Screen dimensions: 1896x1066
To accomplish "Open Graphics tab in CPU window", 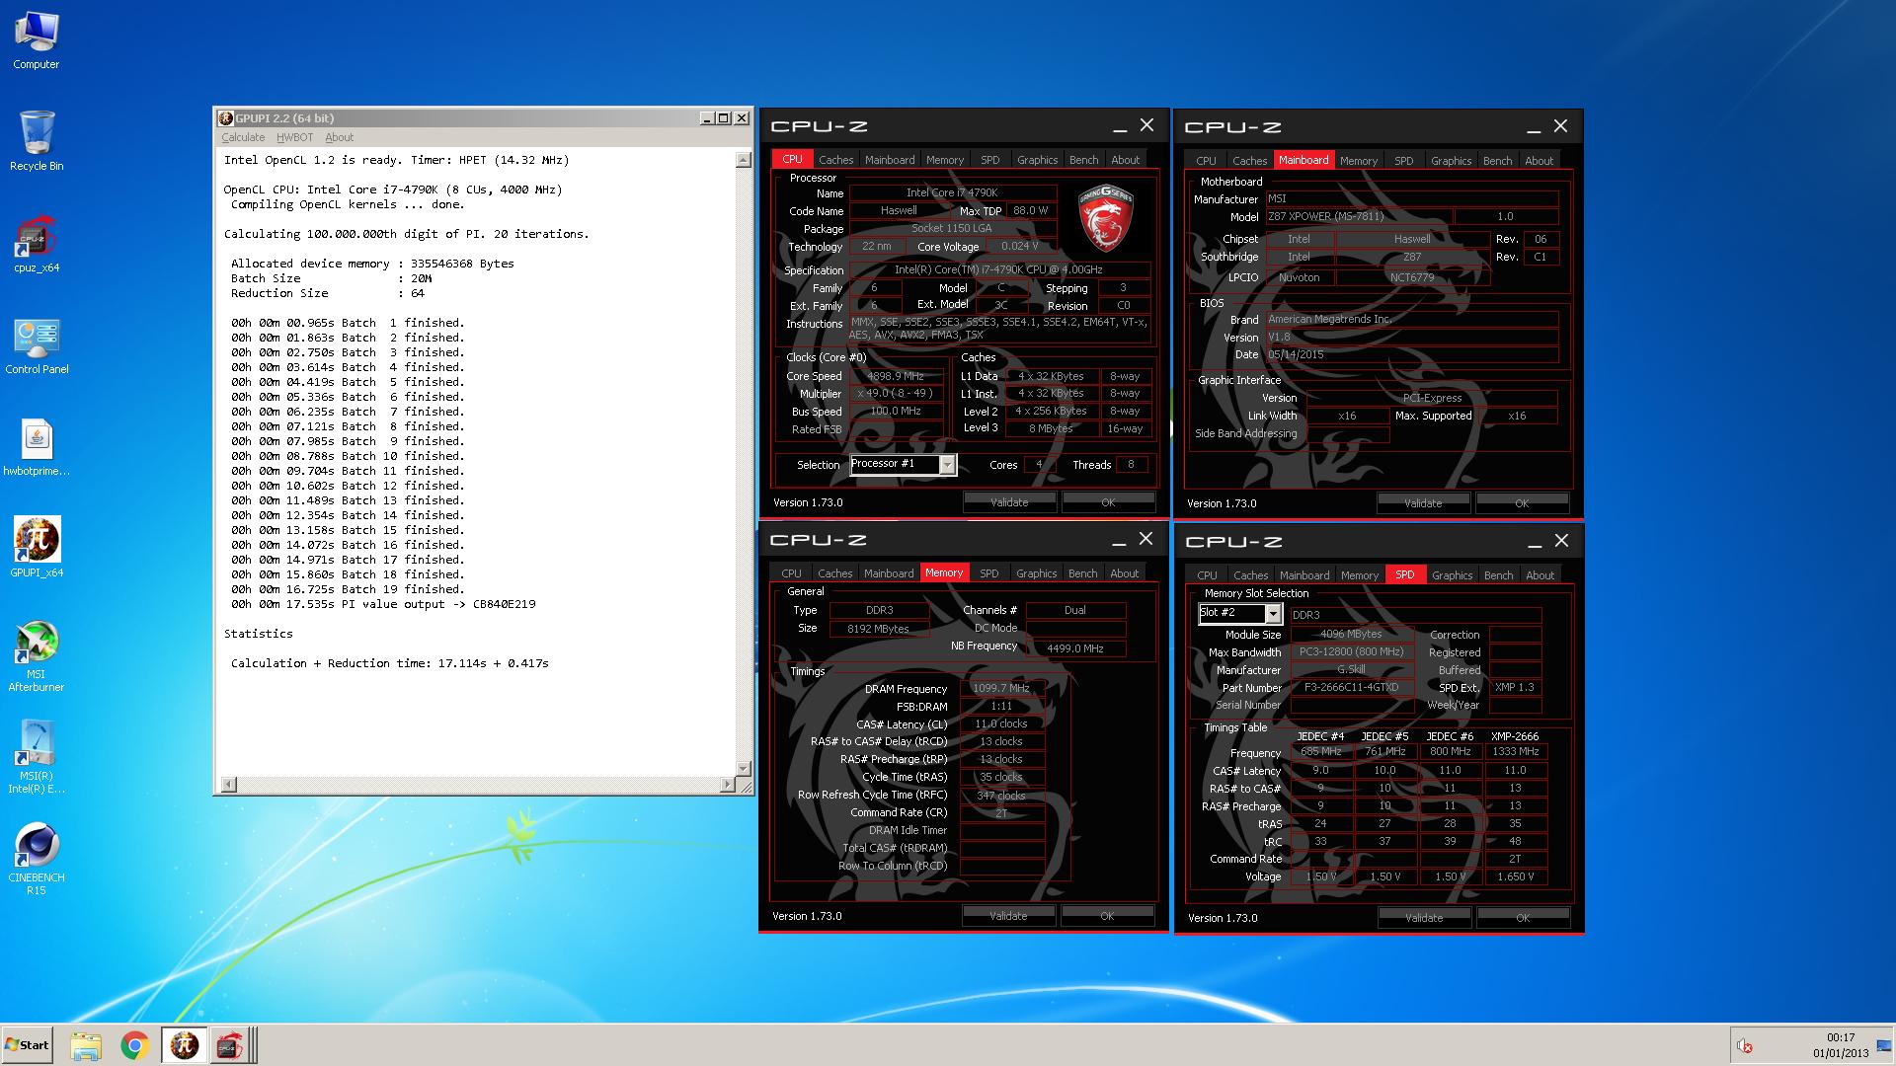I will 1037,160.
